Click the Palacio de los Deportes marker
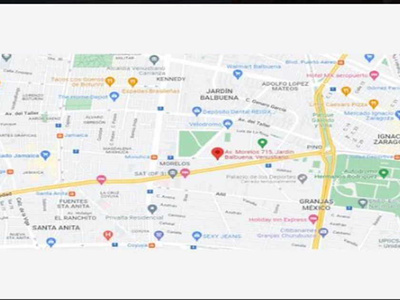400x300 pixels. click(x=302, y=179)
